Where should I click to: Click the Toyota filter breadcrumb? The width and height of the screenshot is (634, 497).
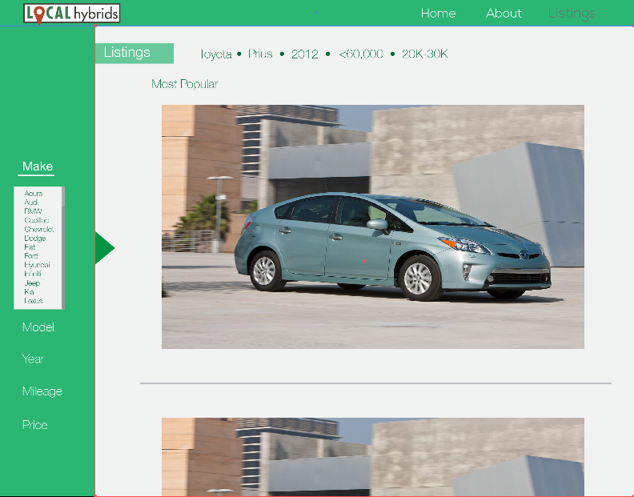216,54
